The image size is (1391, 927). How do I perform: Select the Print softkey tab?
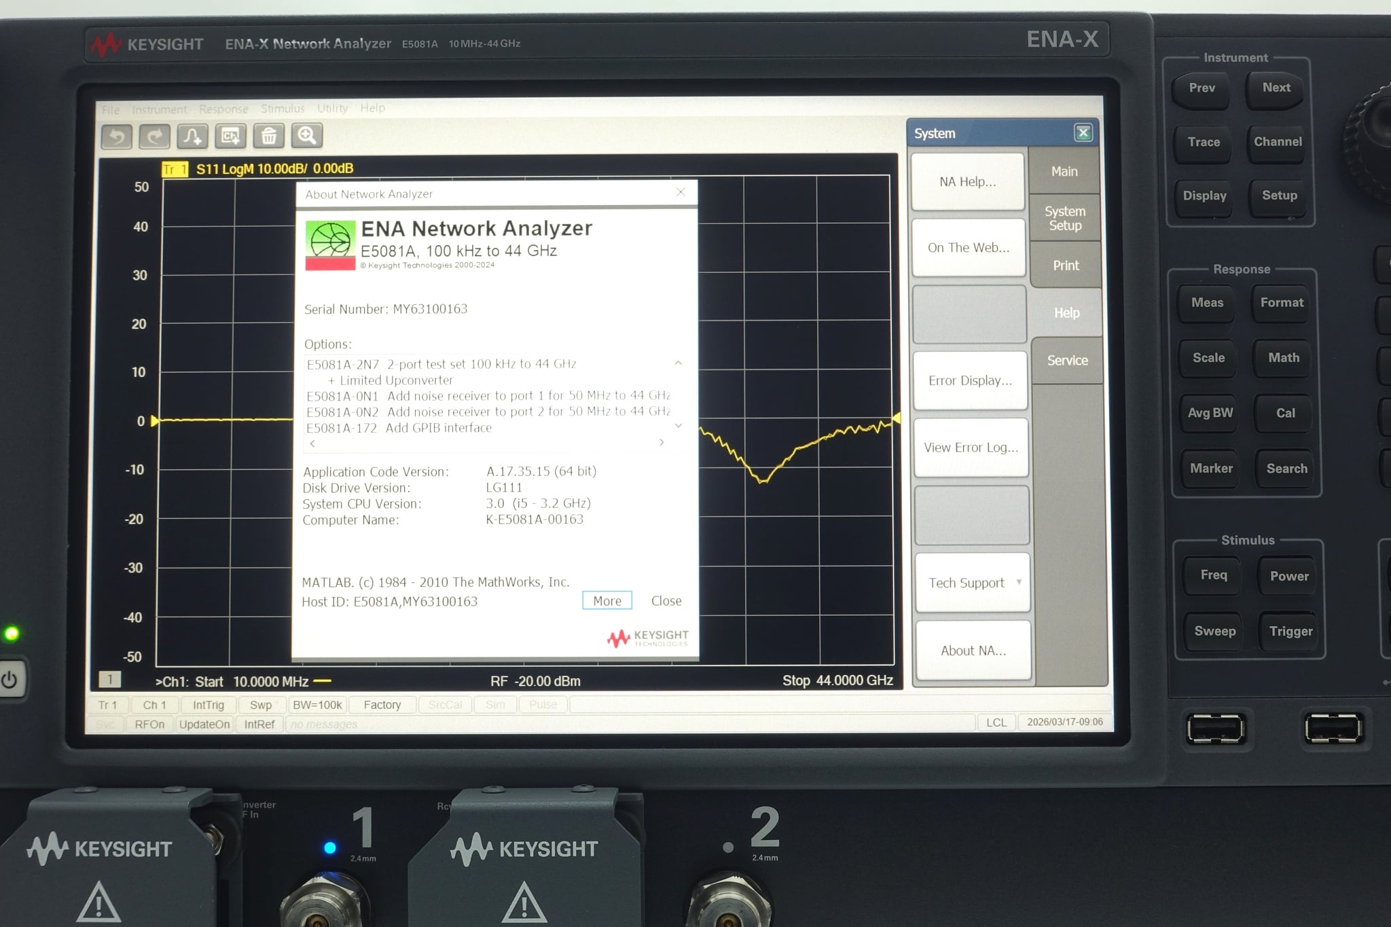(1066, 266)
